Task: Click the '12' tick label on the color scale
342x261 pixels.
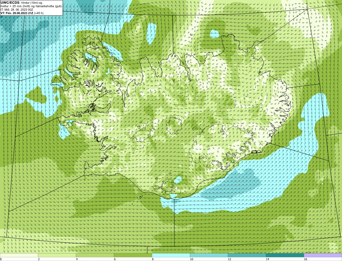Action: (230, 259)
